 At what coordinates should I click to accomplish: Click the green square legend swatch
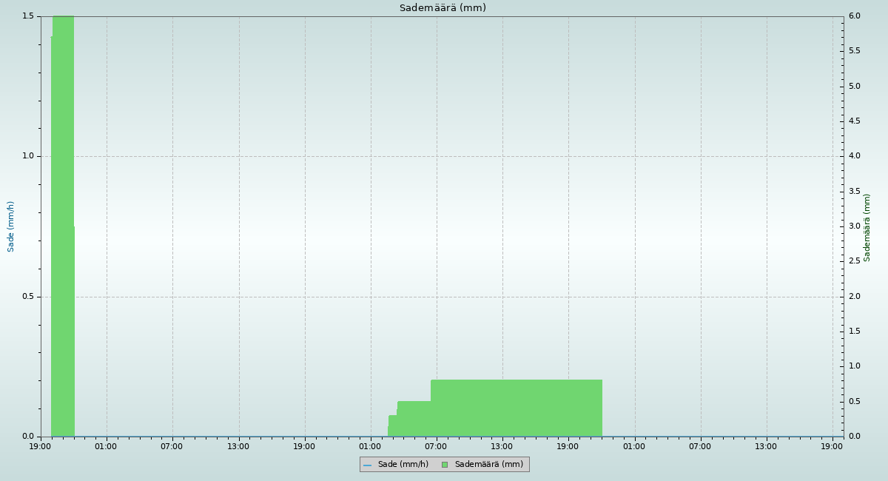coord(445,465)
